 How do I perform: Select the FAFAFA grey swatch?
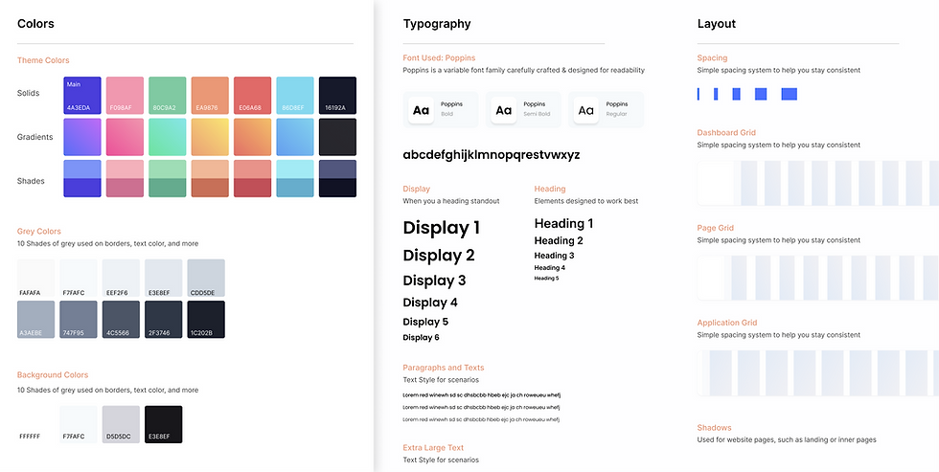click(x=36, y=278)
